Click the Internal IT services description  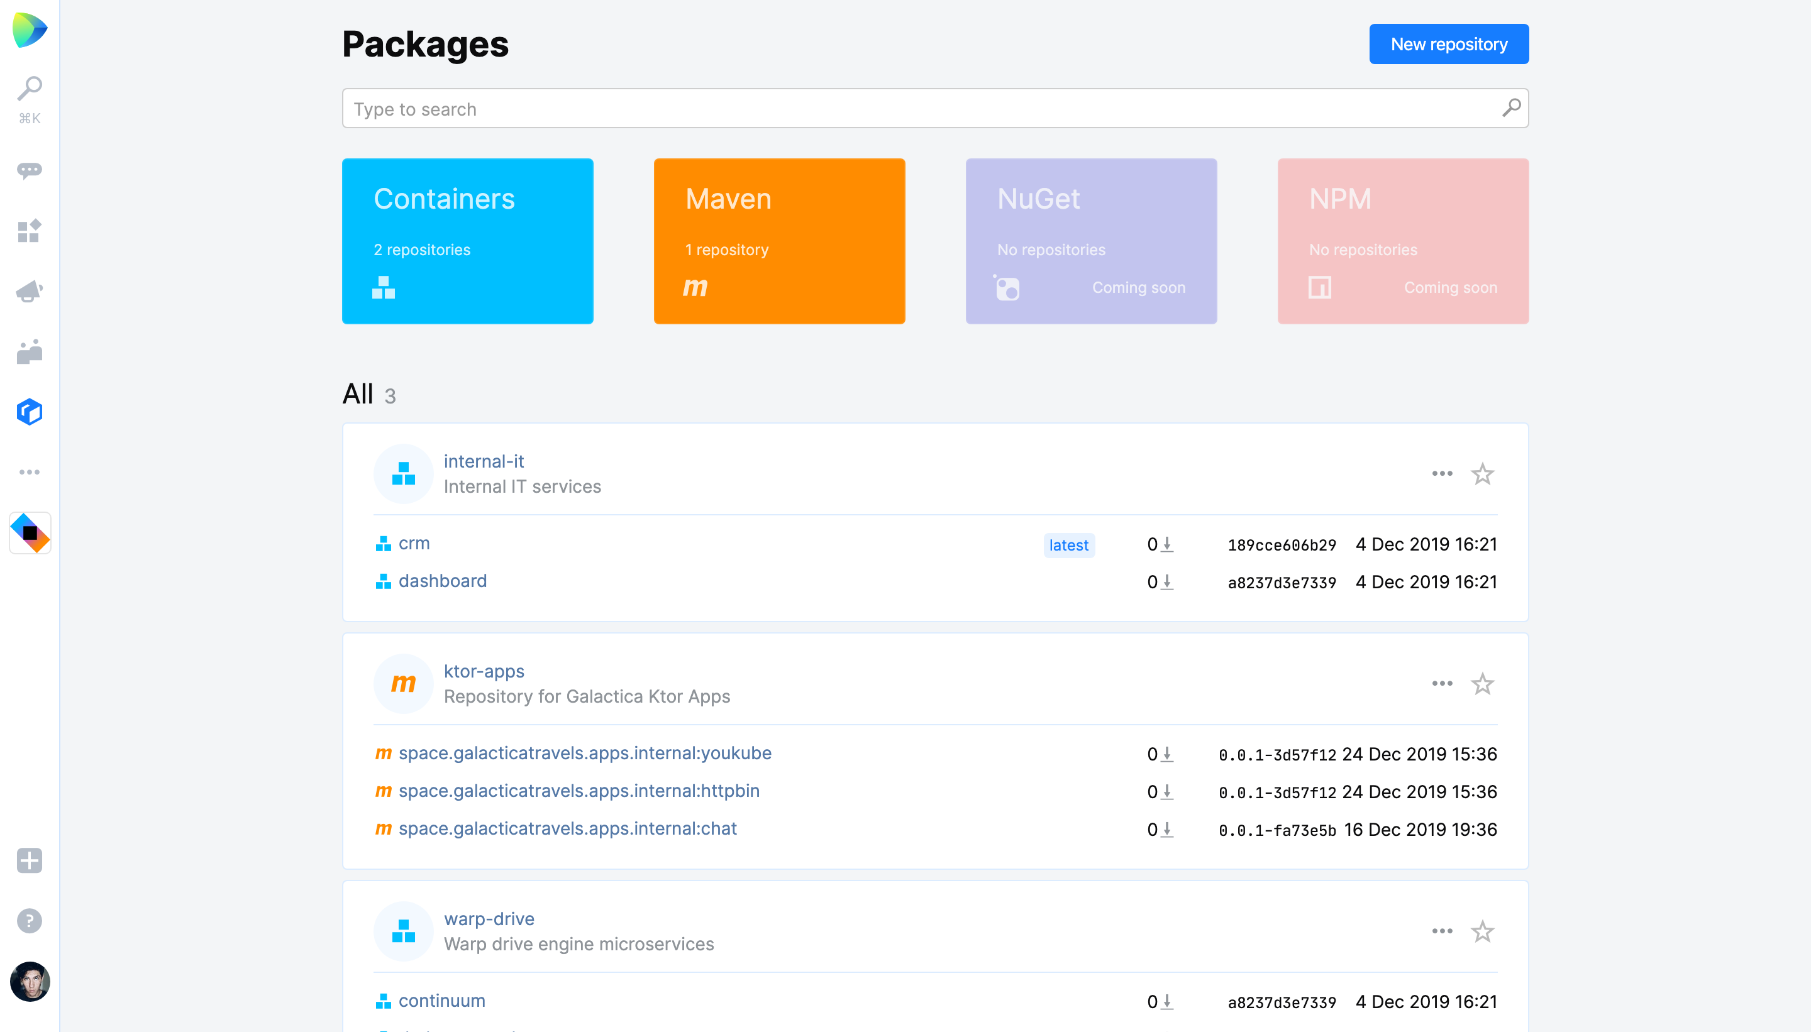[x=522, y=486]
